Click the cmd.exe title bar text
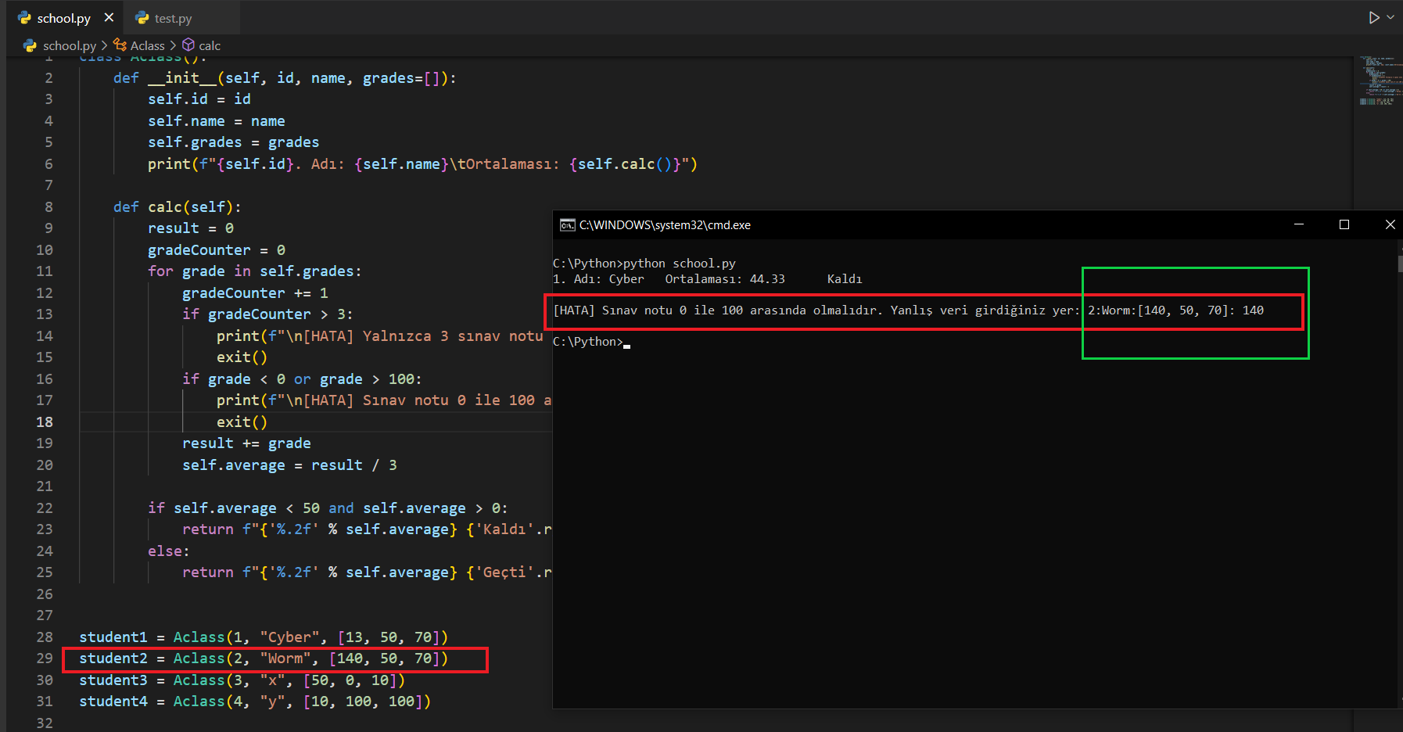 click(x=665, y=225)
